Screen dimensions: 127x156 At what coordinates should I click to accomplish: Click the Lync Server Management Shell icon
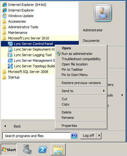tap(10, 60)
